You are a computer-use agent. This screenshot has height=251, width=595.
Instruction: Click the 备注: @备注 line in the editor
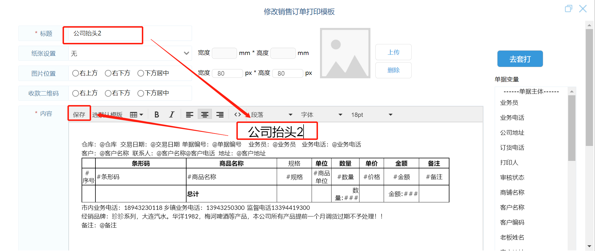click(99, 225)
